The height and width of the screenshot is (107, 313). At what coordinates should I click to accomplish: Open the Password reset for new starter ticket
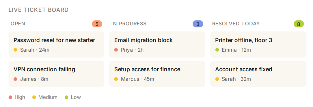[56, 44]
